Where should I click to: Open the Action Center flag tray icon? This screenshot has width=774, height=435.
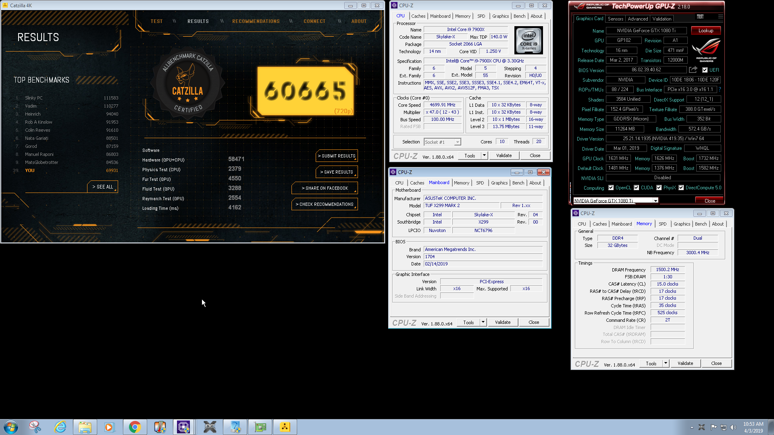713,427
